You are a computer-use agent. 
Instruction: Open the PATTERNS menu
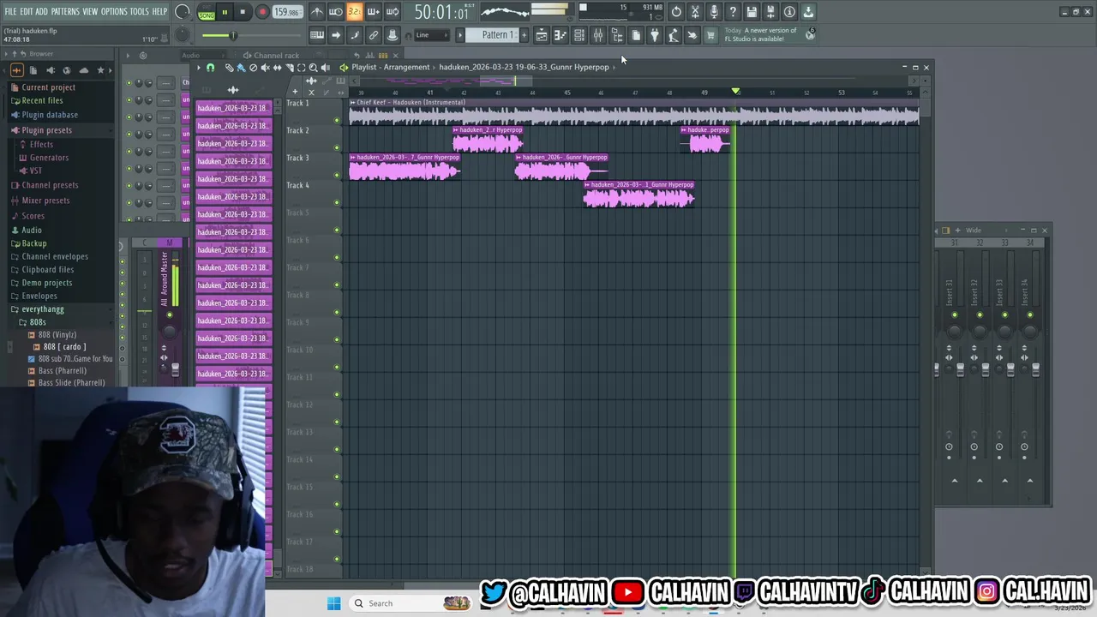(65, 11)
